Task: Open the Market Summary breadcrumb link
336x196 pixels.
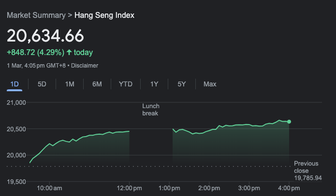Action: pyautogui.click(x=36, y=15)
